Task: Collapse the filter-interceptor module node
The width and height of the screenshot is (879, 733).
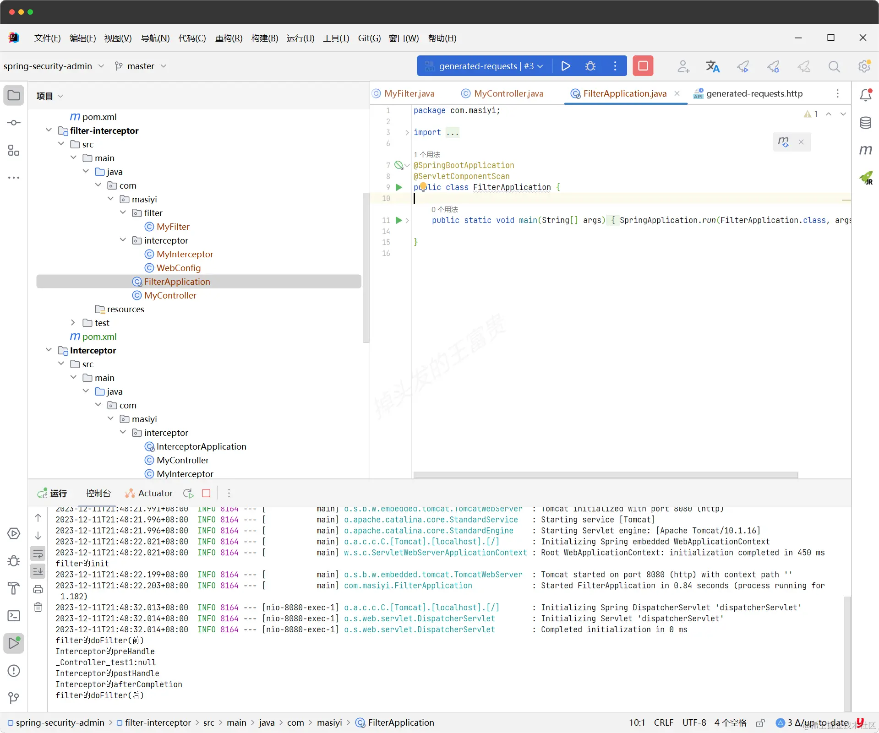Action: coord(49,130)
